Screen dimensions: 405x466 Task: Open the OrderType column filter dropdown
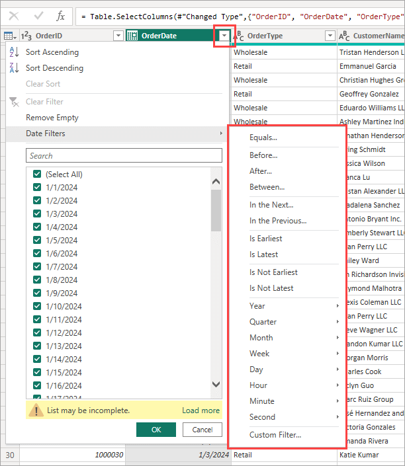[x=330, y=36]
